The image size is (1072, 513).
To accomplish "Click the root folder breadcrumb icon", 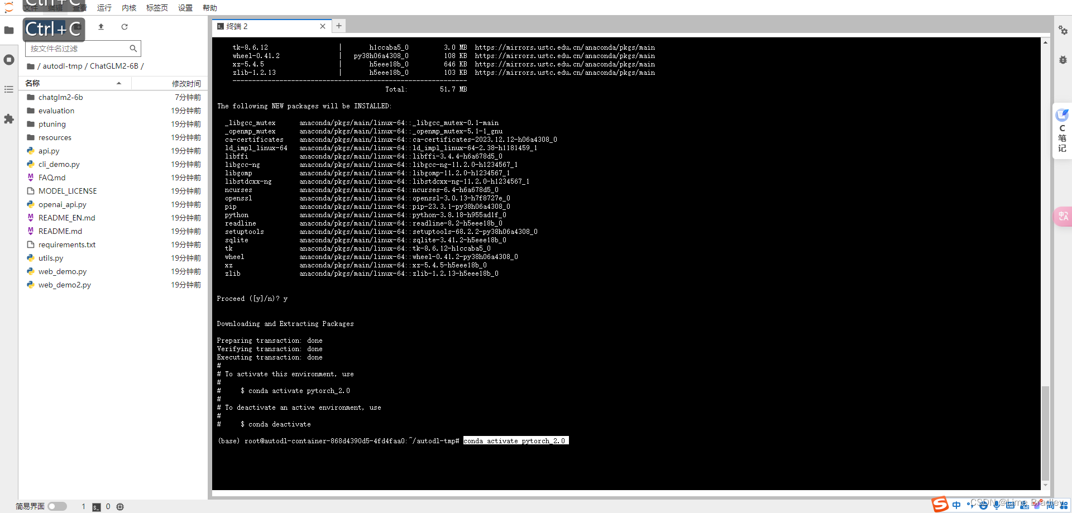I will tap(31, 66).
